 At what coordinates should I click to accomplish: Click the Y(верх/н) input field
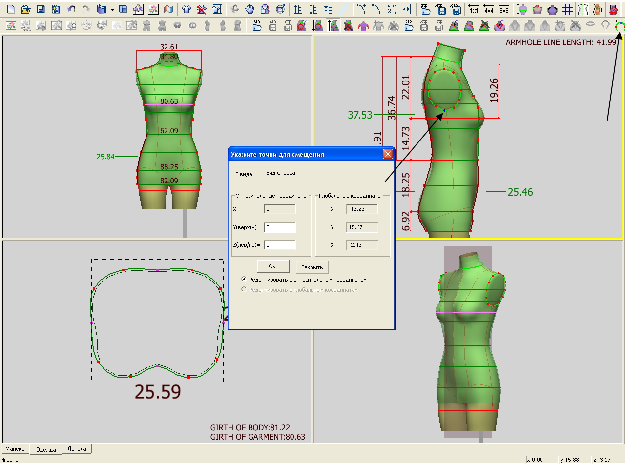(279, 227)
